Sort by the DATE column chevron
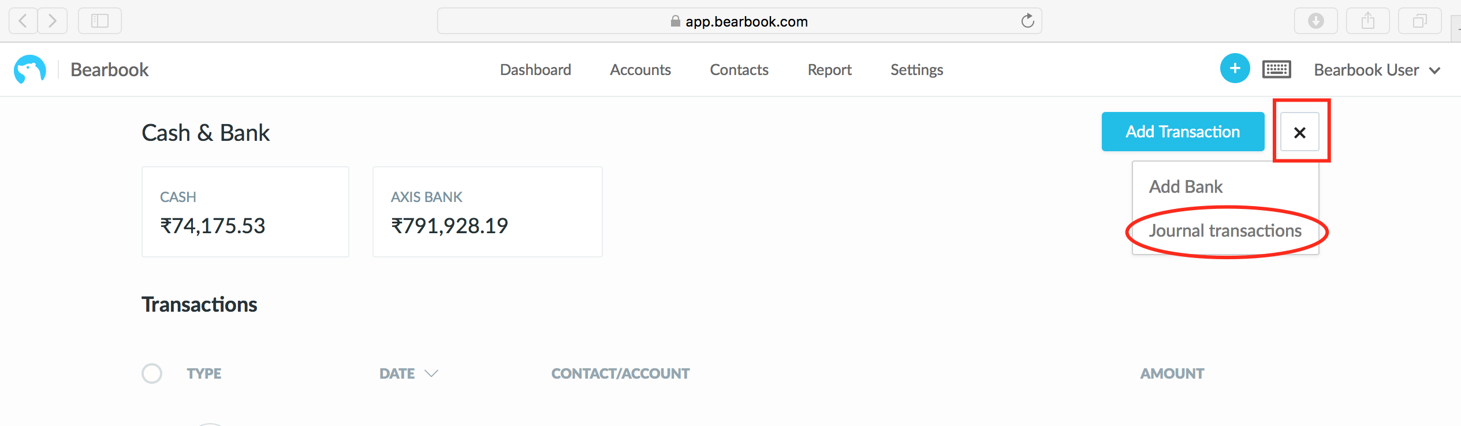The image size is (1461, 426). tap(431, 373)
